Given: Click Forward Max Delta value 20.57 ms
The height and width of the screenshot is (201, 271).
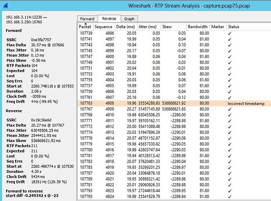Looking at the screenshot, I should tap(47, 45).
